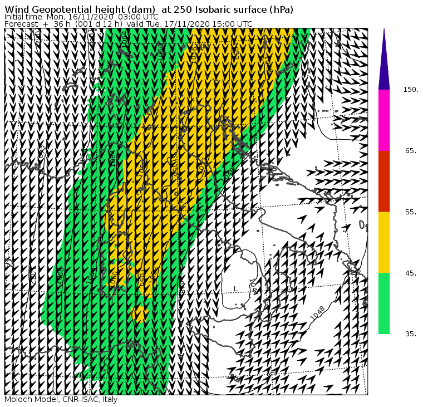Click the 'Forecast + 36 h' validity line

pos(129,24)
